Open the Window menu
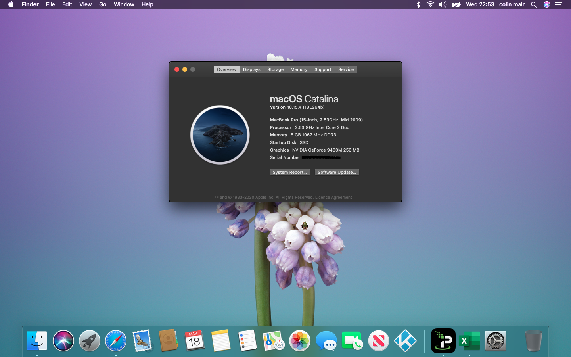Viewport: 571px width, 357px height. pyautogui.click(x=124, y=4)
